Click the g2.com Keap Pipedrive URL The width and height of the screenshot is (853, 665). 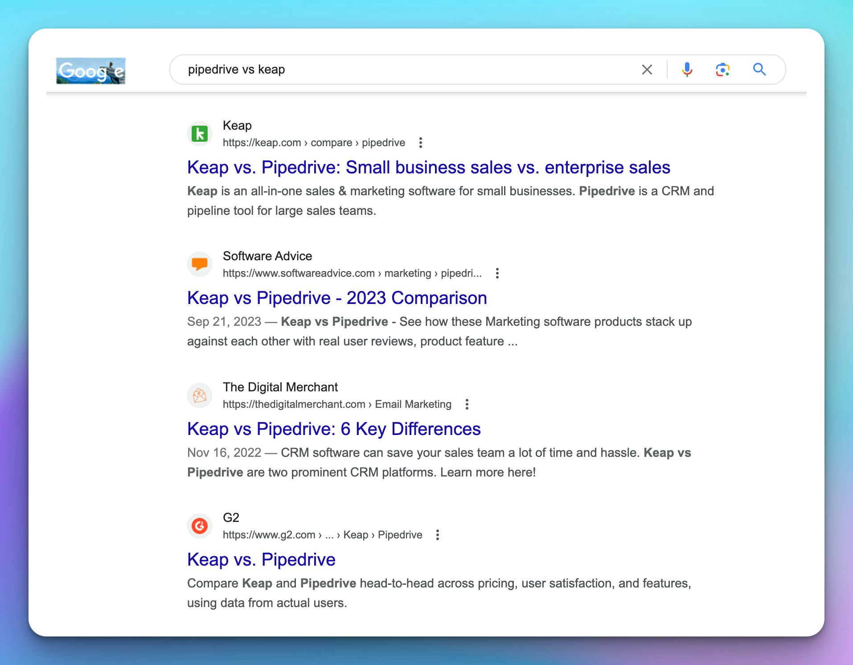(322, 535)
